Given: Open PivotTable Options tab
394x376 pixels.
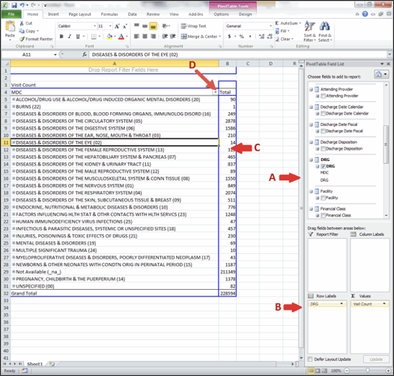Looking at the screenshot, I should pyautogui.click(x=221, y=14).
